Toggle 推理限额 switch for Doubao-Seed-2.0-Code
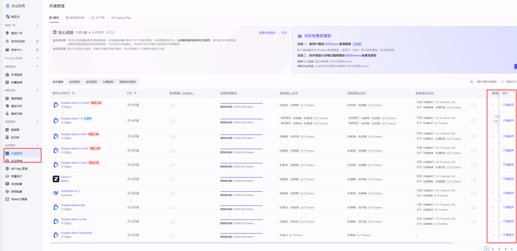Image resolution: width=517 pixels, height=251 pixels. tap(172, 105)
